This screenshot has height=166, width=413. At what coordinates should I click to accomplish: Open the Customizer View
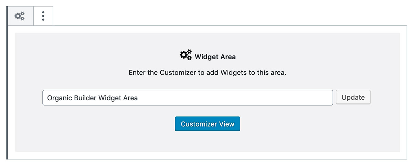(x=208, y=124)
